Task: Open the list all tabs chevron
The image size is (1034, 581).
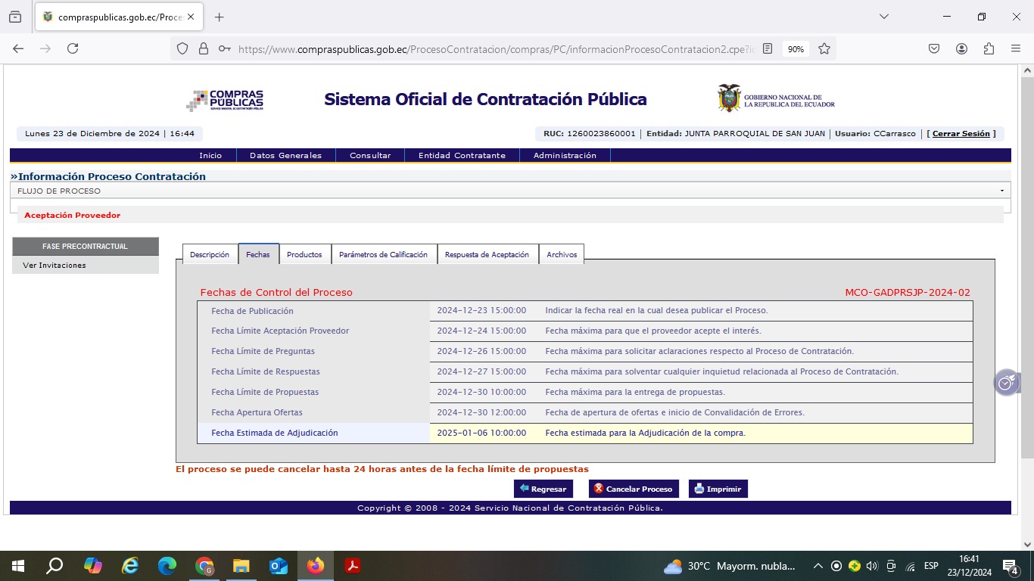Action: [883, 17]
